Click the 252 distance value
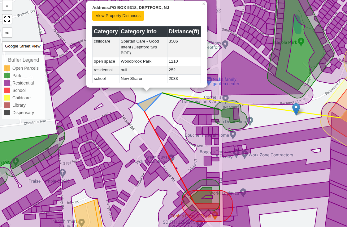 point(172,70)
